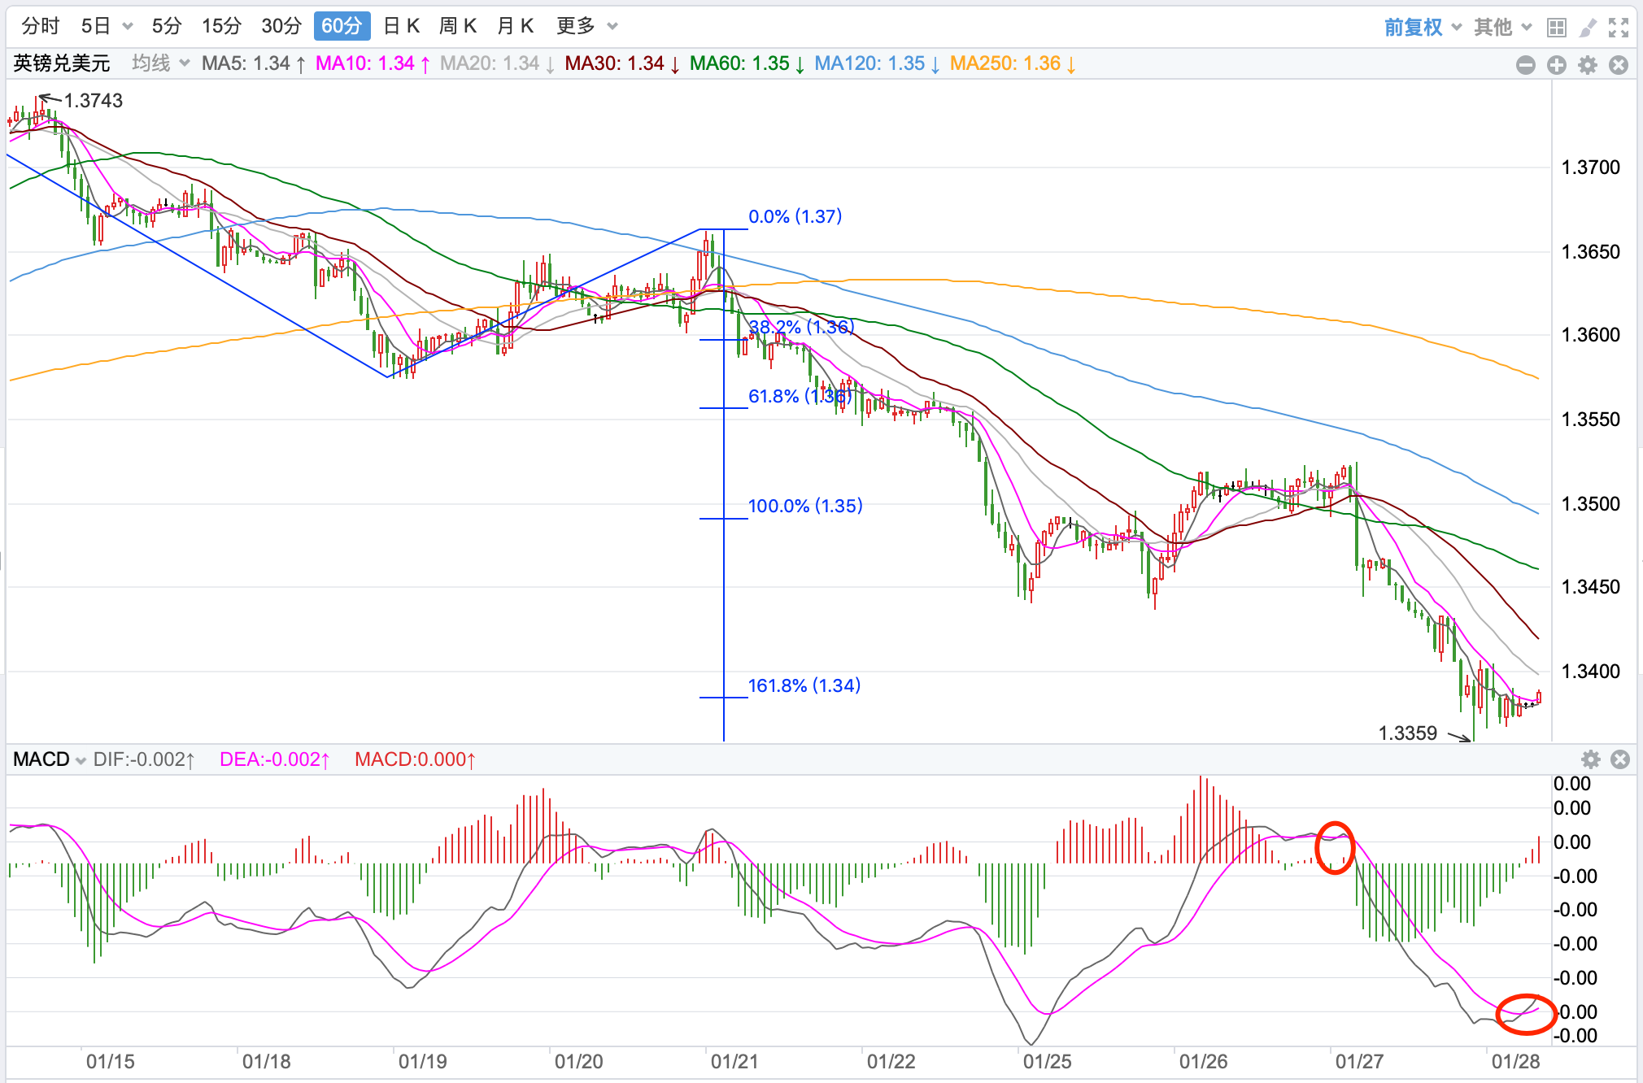Select the 15分 interval tab

pyautogui.click(x=221, y=26)
